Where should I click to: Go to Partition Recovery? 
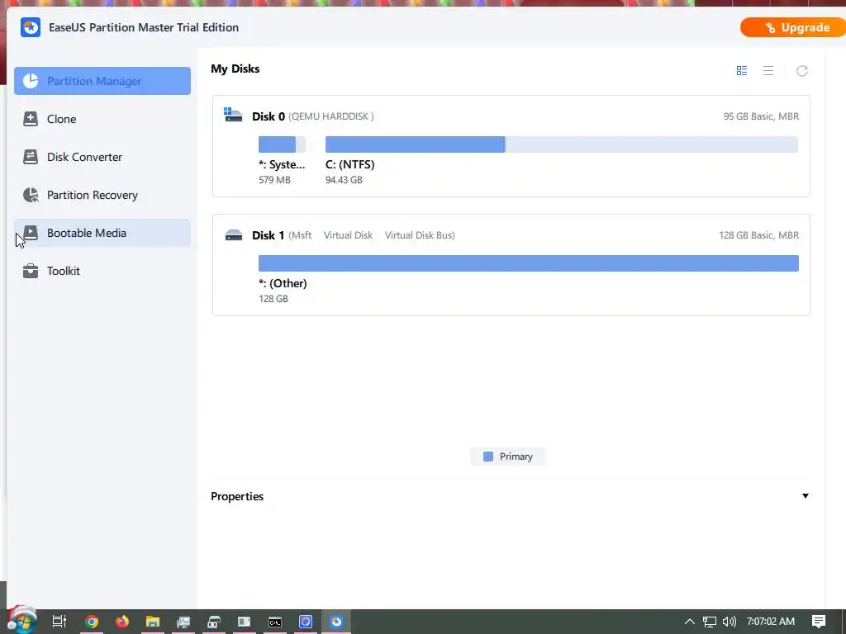[x=102, y=195]
